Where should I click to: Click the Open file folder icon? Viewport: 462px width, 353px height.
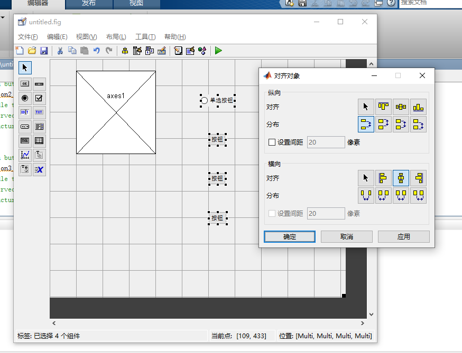pyautogui.click(x=32, y=51)
